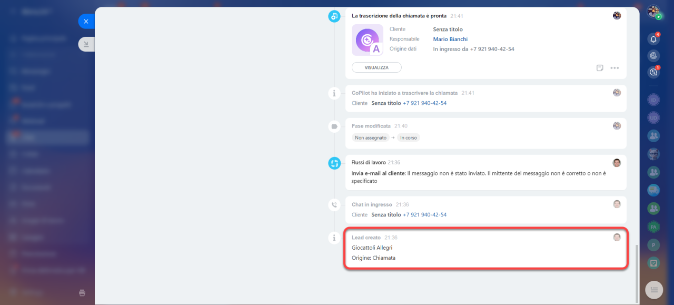
Task: Open phone number link in the CoPilot entry
Action: pyautogui.click(x=424, y=103)
